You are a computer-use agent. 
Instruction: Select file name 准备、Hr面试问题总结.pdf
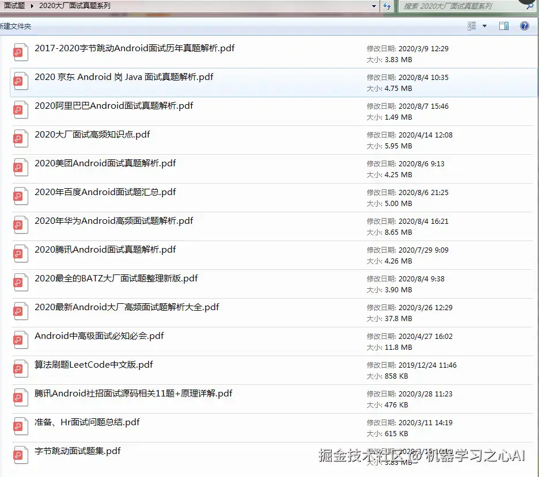pos(87,422)
